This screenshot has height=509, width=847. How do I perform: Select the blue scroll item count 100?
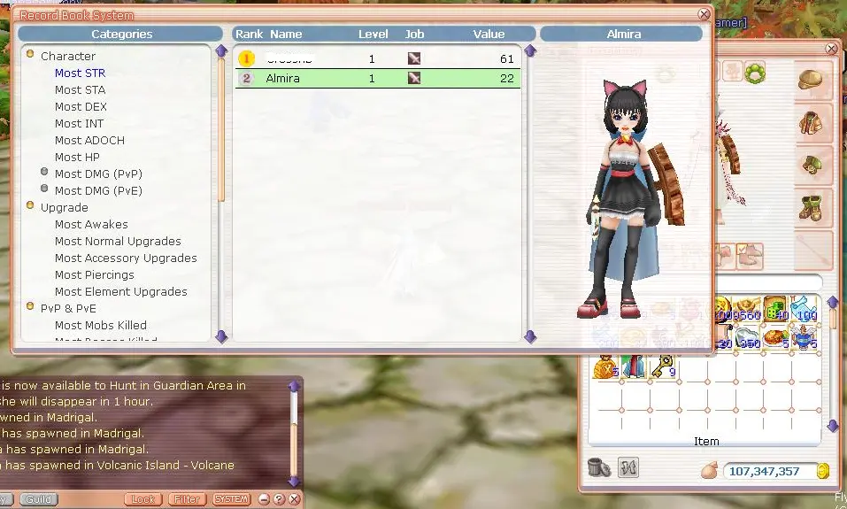805,309
